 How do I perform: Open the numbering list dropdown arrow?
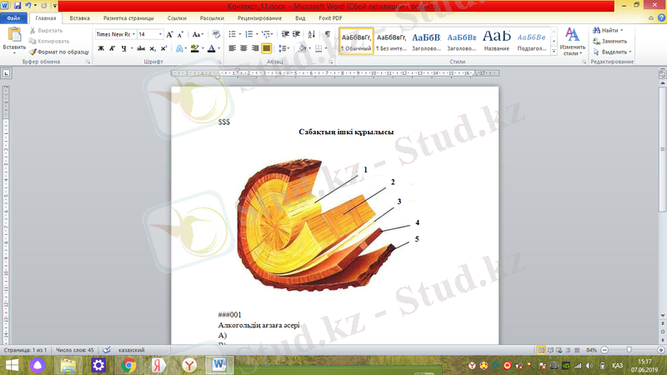click(257, 34)
